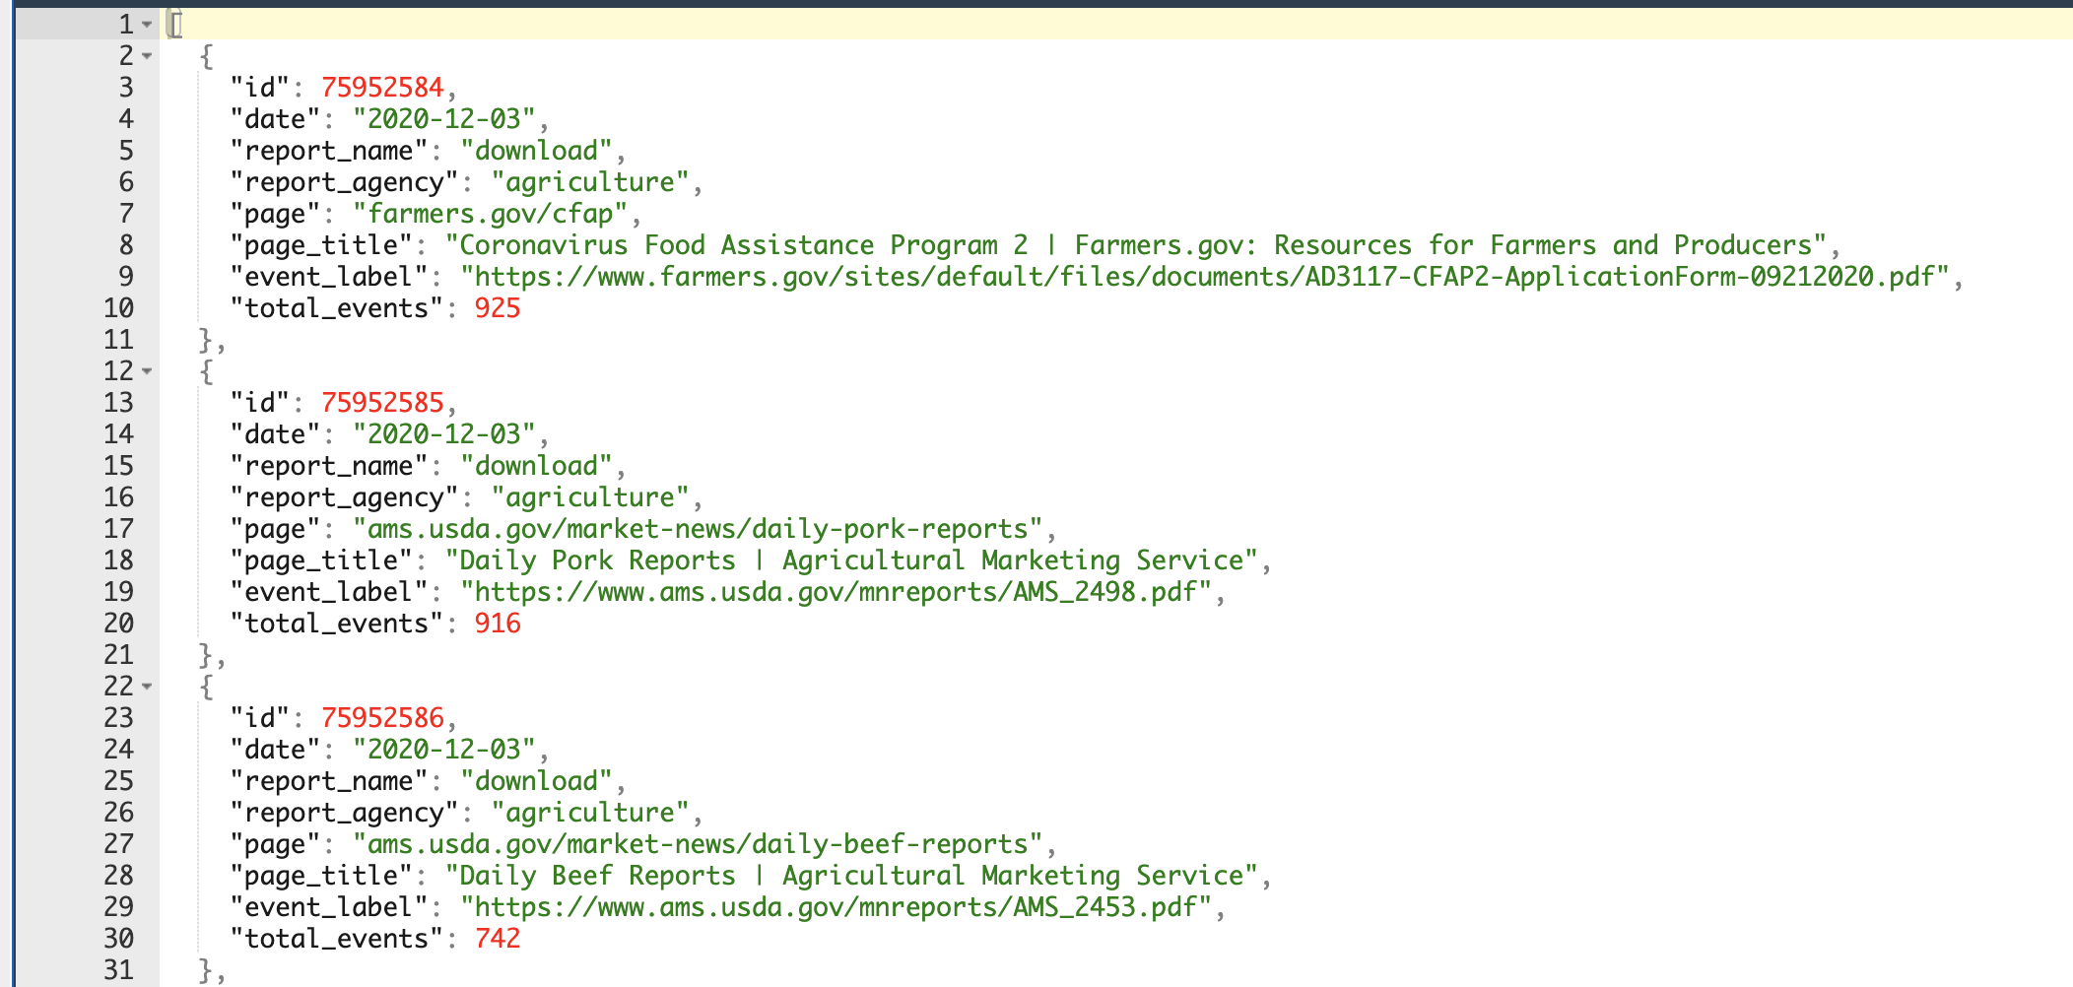Viewport: 2073px width, 987px height.
Task: Collapse the array fold arrow on line 1
Action: [x=147, y=25]
